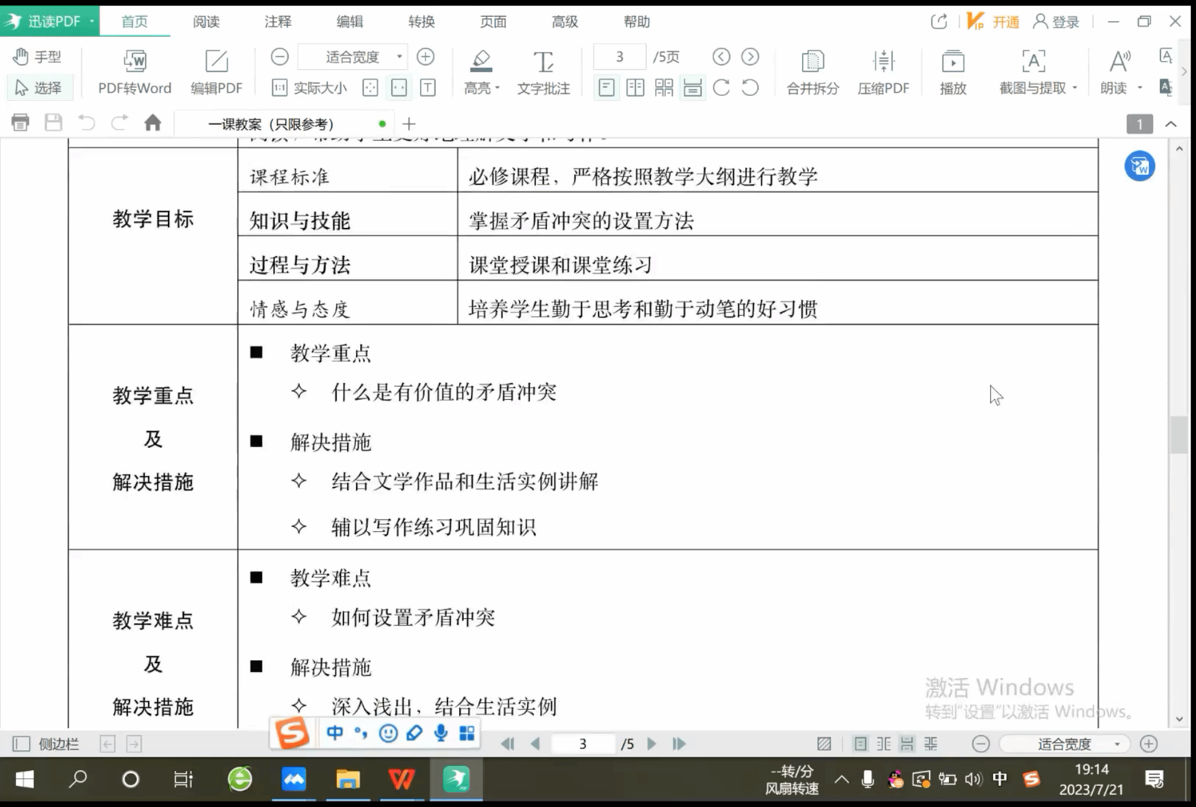Click the PDF转Word conversion icon
The image size is (1196, 807).
click(134, 62)
